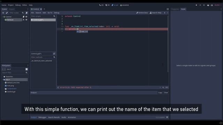
Task: Open Scene dock options menu dots
Action: 28,9
